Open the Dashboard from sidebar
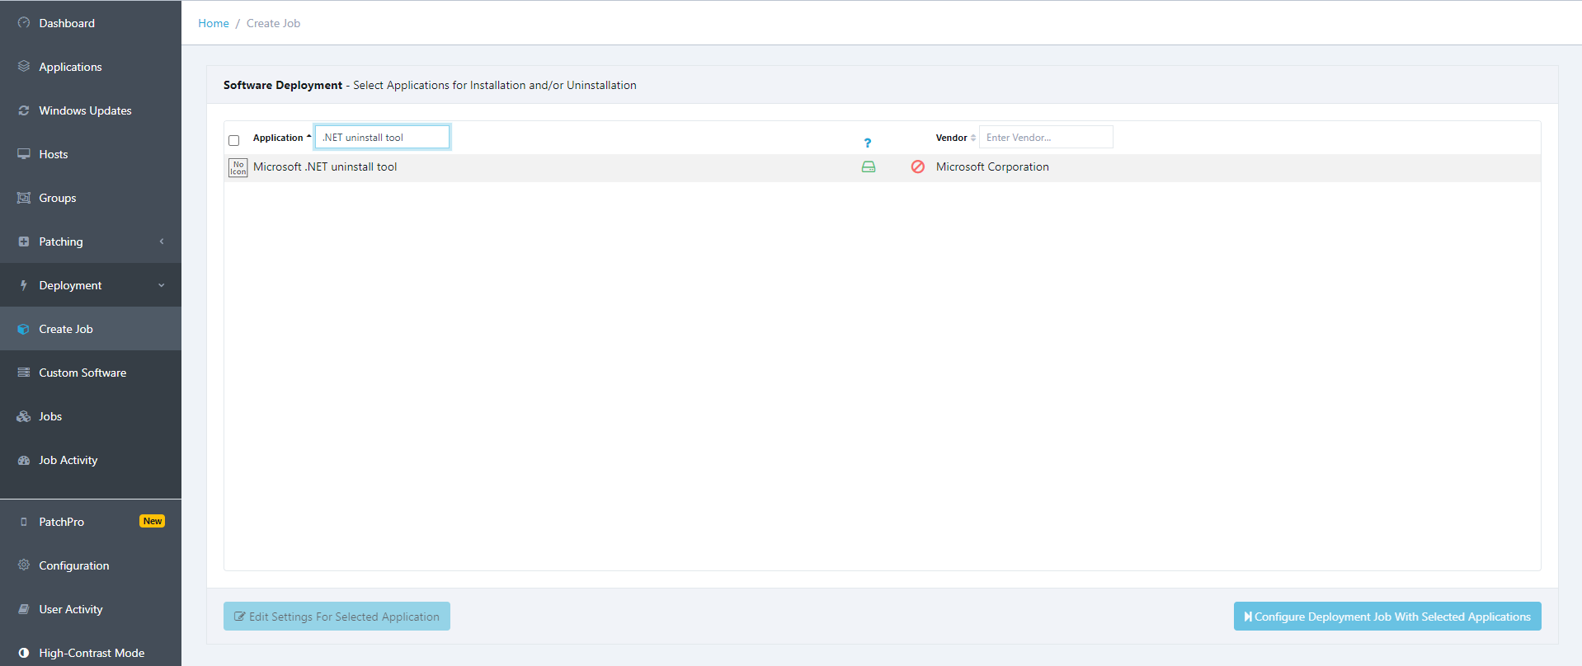The width and height of the screenshot is (1582, 666). pos(67,23)
